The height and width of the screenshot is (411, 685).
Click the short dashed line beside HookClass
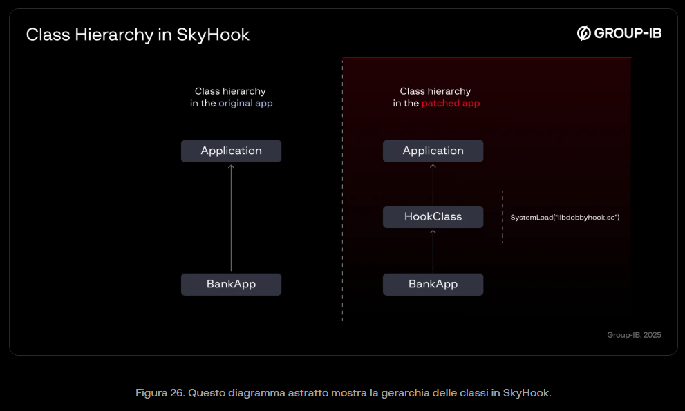point(503,217)
